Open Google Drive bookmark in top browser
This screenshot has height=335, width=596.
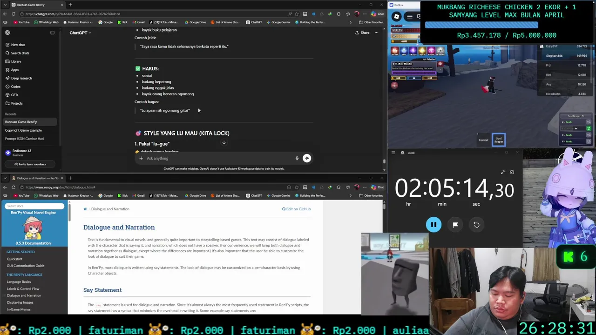coord(196,22)
